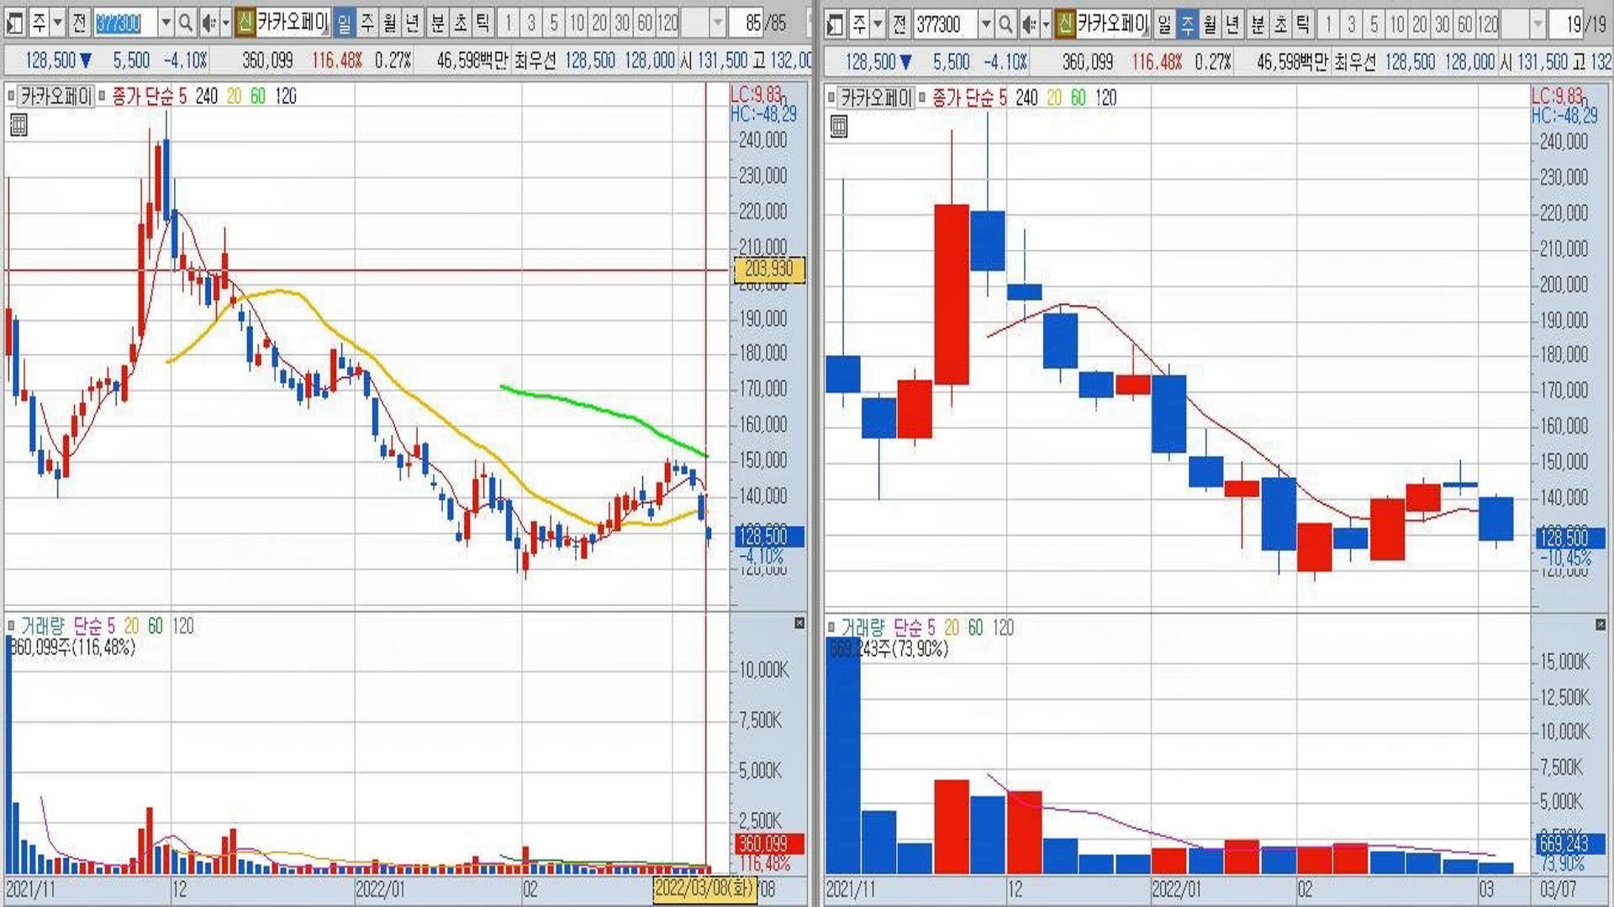
Task: Select monthly (월) period in right chart
Action: 1210,24
